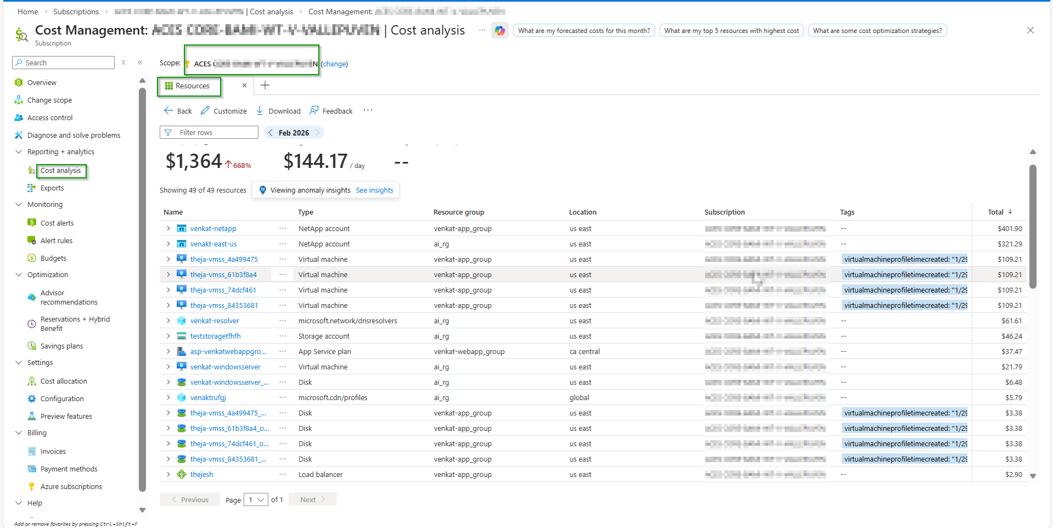Open Alert rules page
Image resolution: width=1053 pixels, height=528 pixels.
57,241
